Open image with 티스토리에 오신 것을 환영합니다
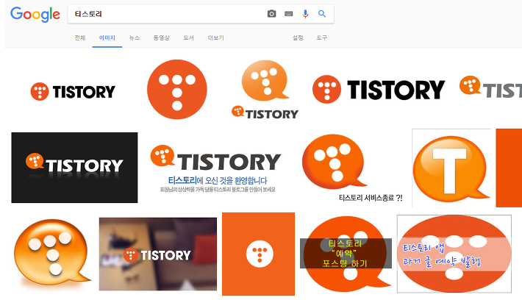Image resolution: width=522 pixels, height=300 pixels. (215, 168)
